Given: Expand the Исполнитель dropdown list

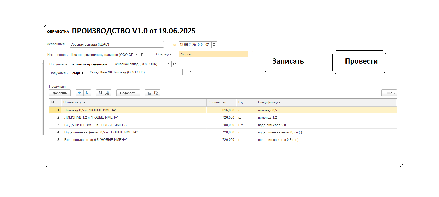Looking at the screenshot, I should click(x=155, y=44).
